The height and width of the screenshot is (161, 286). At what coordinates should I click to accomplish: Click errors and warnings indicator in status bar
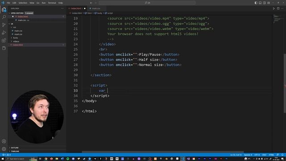click(6, 155)
